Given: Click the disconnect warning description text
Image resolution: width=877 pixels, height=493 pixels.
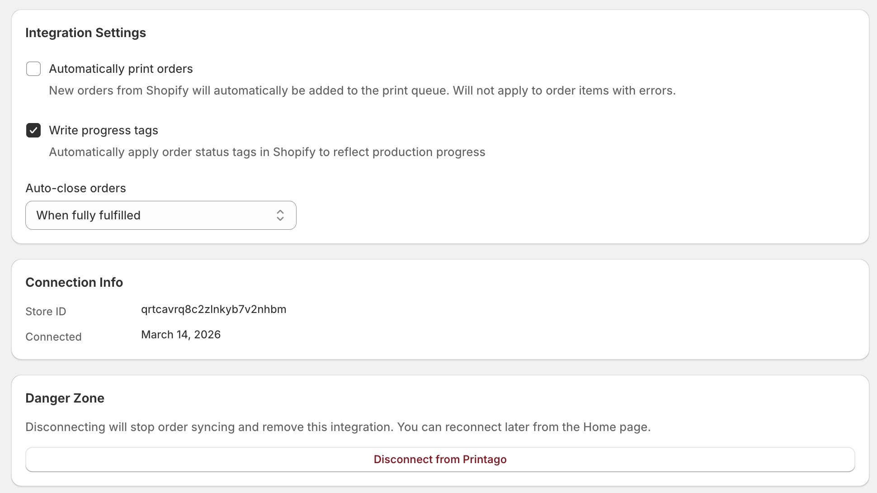Looking at the screenshot, I should tap(338, 427).
